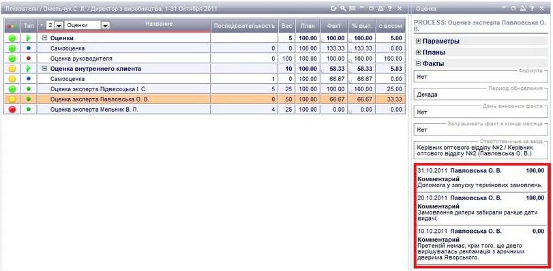This screenshot has width=553, height=271.
Task: Click the weight value 50 in Павловська row
Action: point(289,99)
